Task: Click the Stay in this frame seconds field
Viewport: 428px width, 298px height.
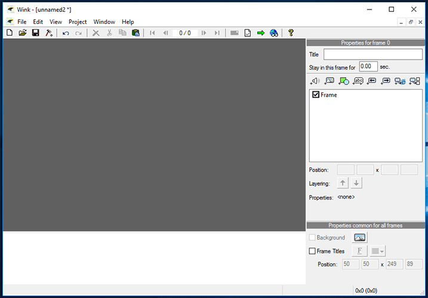Action: [368, 67]
